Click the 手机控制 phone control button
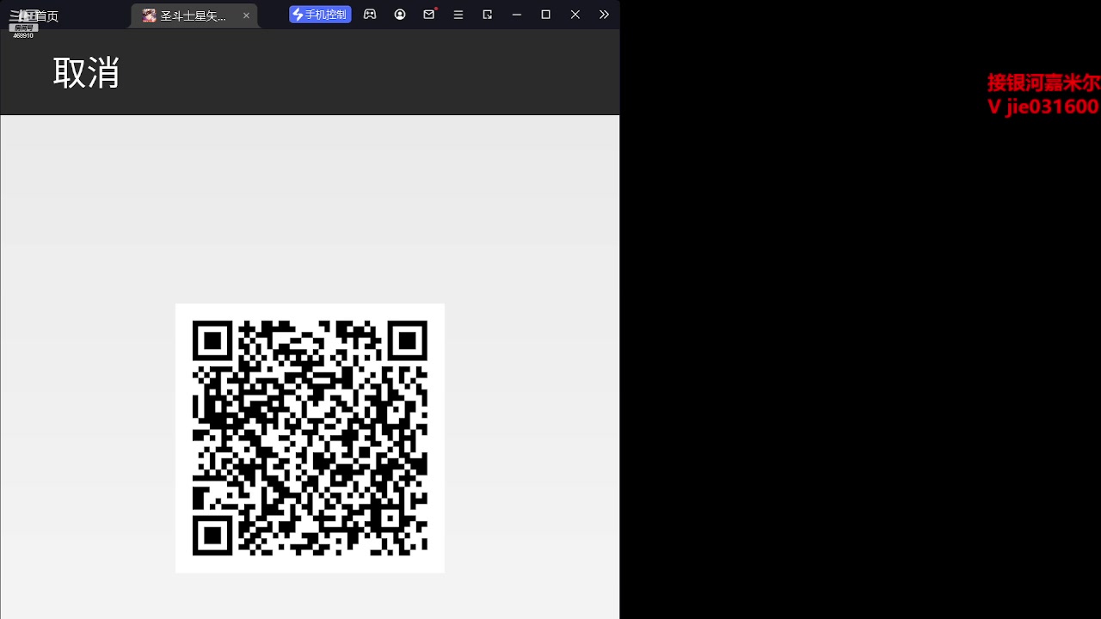The height and width of the screenshot is (619, 1101). pyautogui.click(x=320, y=15)
